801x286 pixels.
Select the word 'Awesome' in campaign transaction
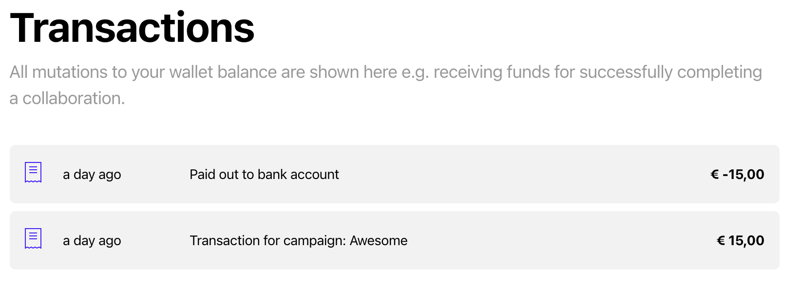point(379,241)
